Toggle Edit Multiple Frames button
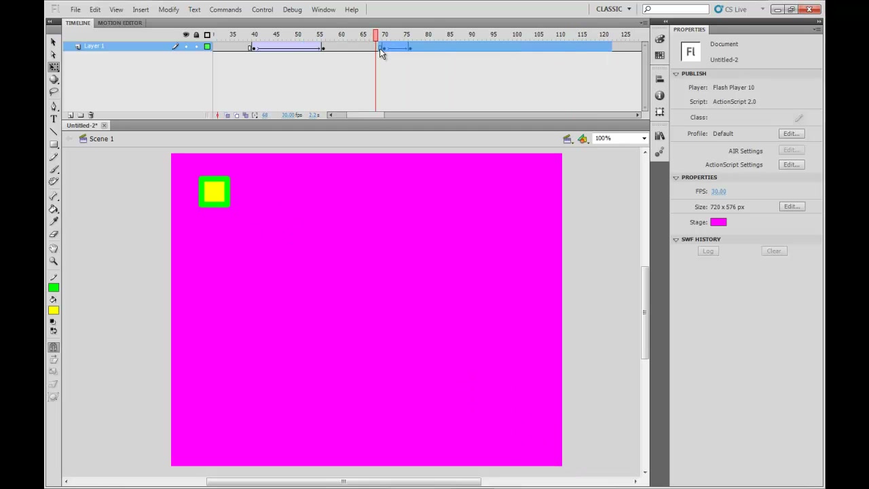 245,115
